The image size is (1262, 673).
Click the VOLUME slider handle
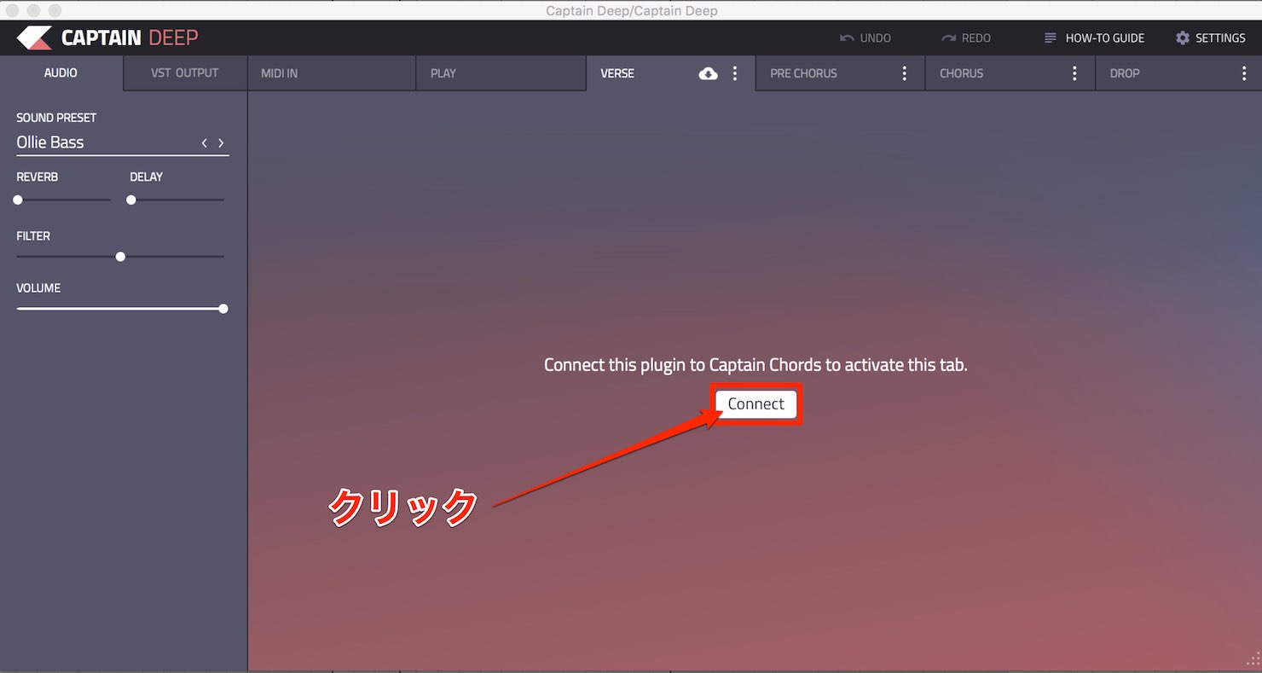223,309
